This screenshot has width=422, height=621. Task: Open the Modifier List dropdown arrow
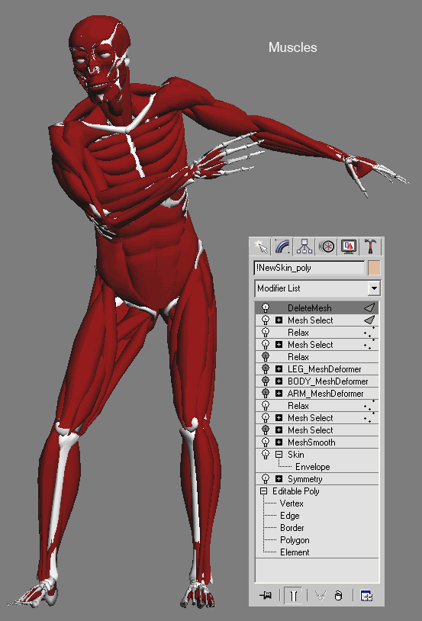coord(374,288)
